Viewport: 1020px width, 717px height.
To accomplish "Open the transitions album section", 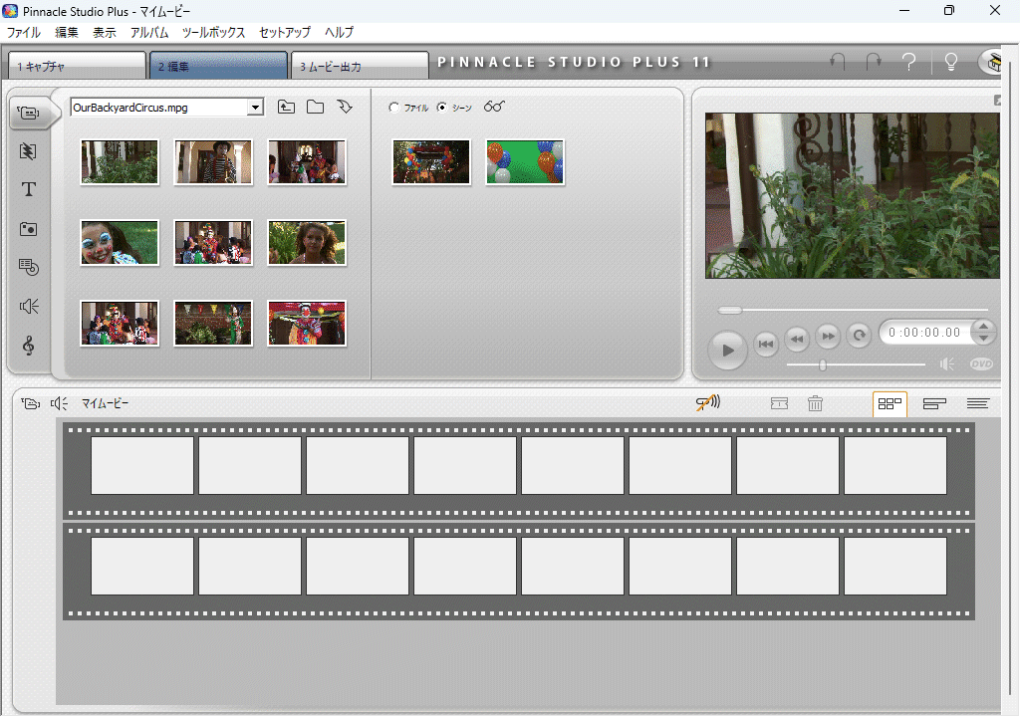I will (x=28, y=151).
